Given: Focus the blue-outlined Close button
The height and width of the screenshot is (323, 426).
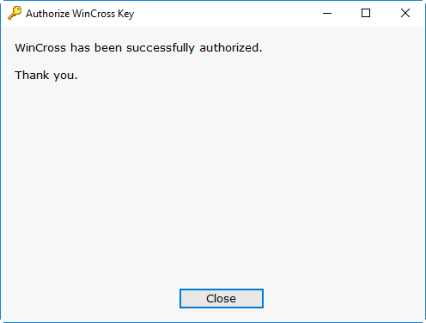Looking at the screenshot, I should pos(222,298).
